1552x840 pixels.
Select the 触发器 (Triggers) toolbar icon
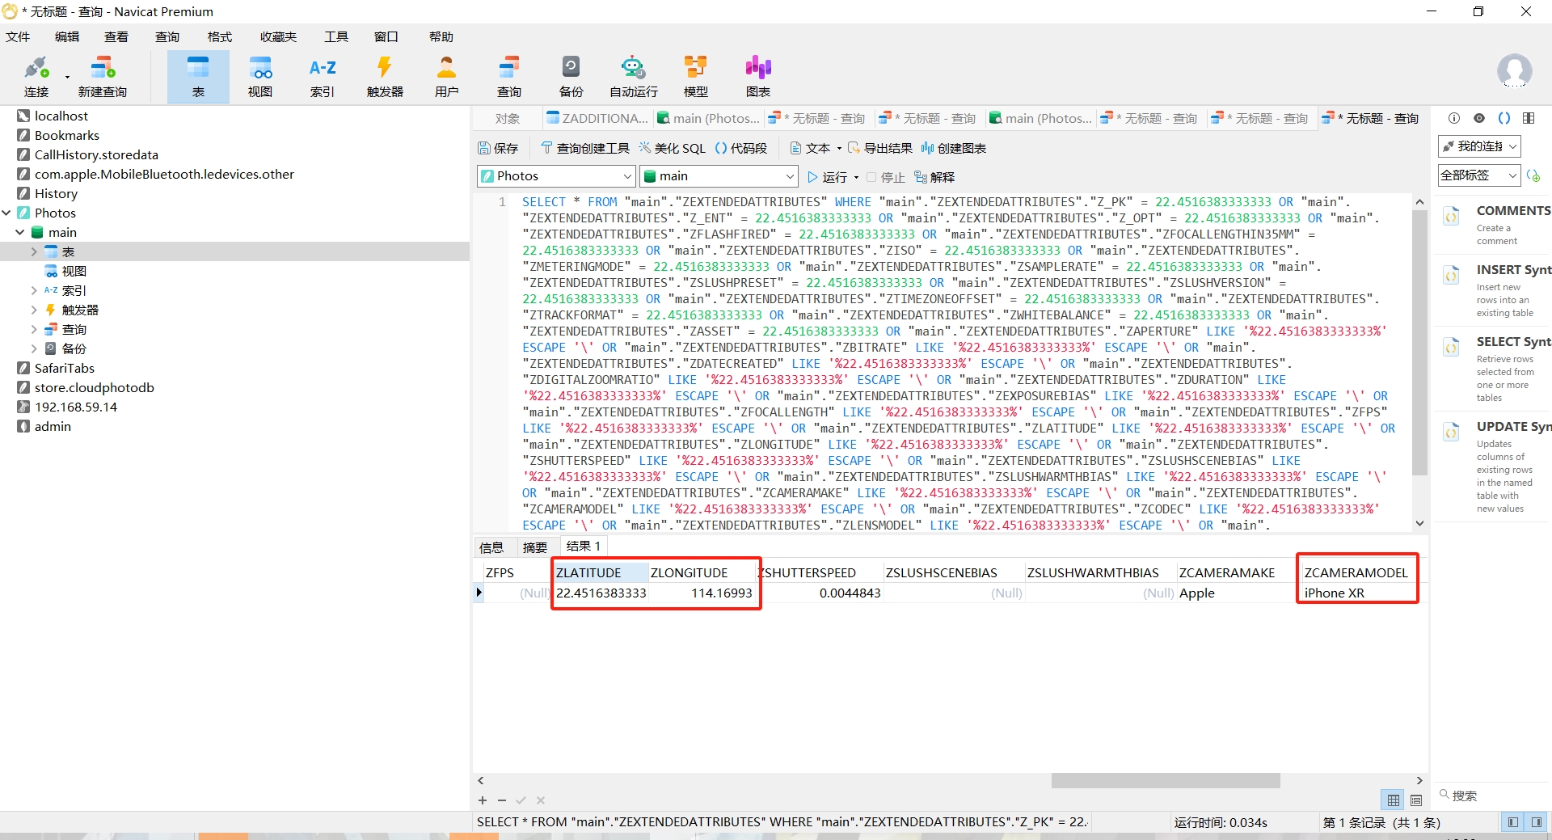(x=385, y=76)
